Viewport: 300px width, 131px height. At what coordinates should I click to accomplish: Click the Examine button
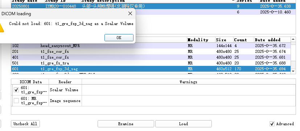tap(126, 124)
